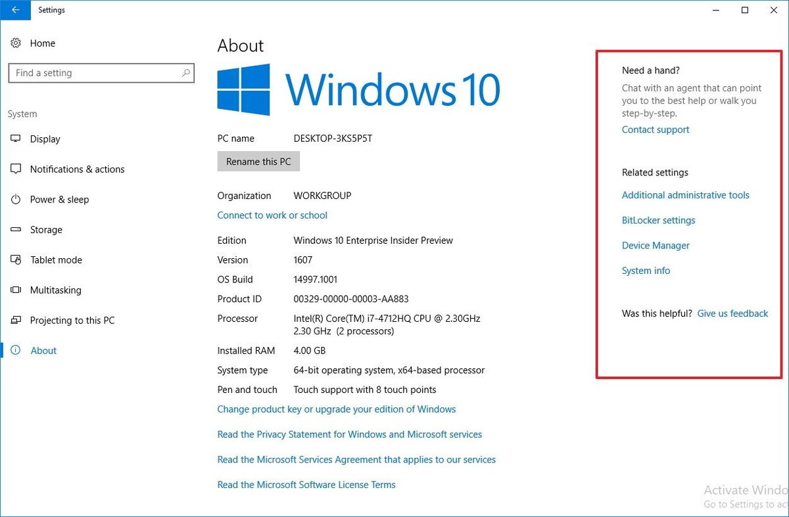Click Give us feedback
Screen dimensions: 789x517
click(x=732, y=313)
